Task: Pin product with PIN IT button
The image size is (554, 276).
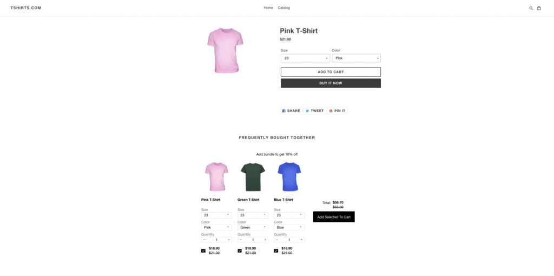Action: [338, 110]
